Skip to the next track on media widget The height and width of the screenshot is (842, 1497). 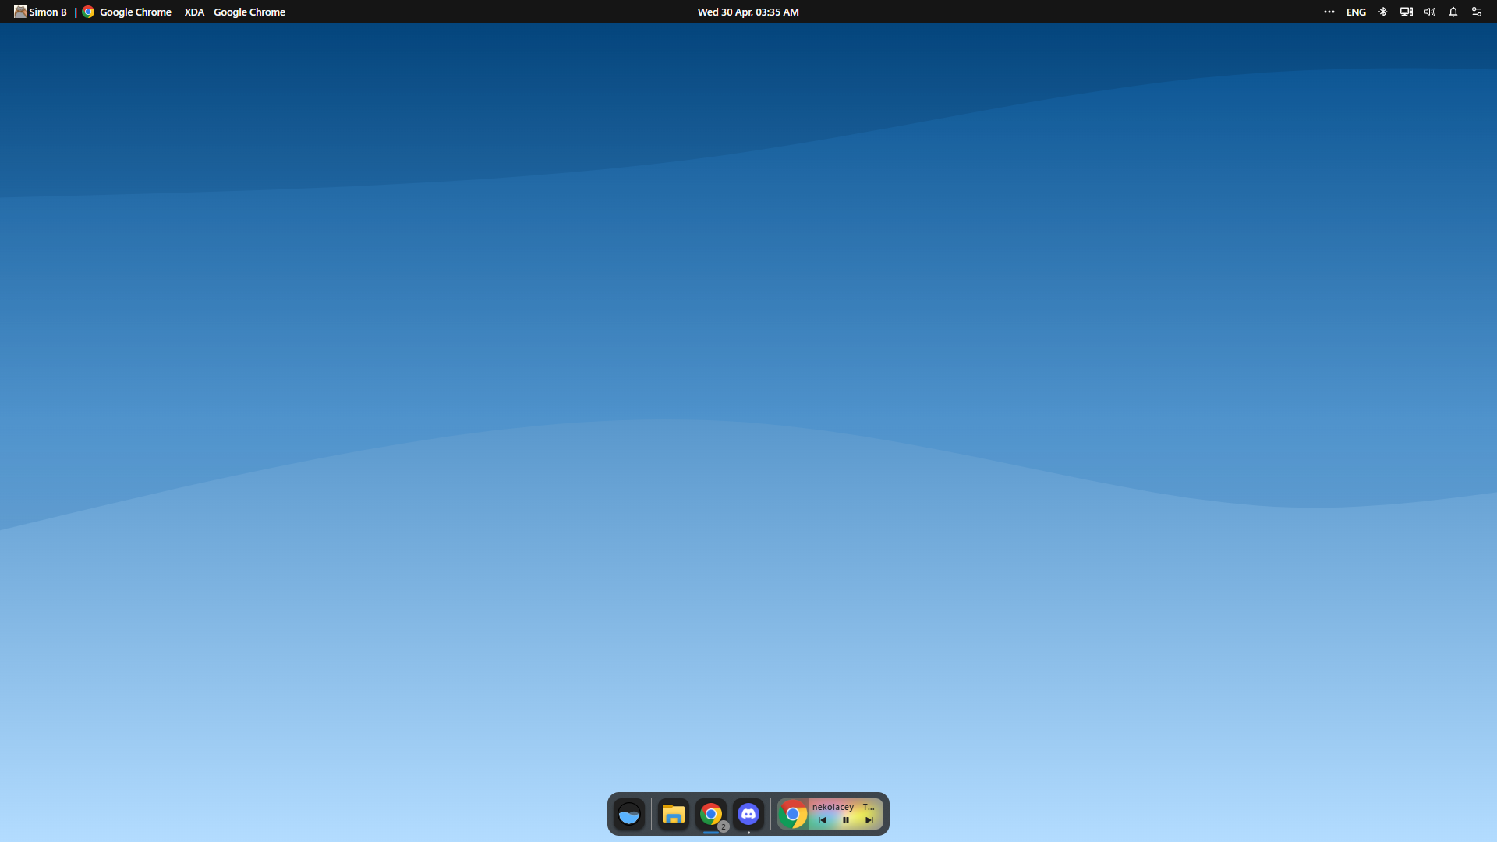coord(869,820)
